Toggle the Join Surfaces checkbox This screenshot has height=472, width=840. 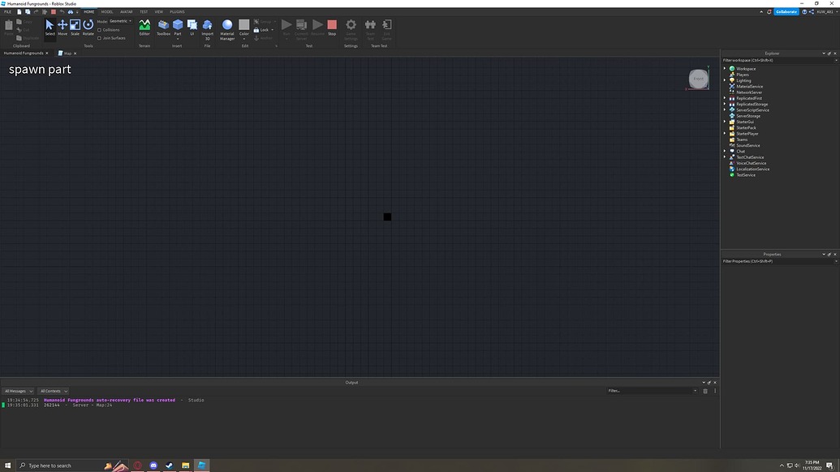pos(101,37)
